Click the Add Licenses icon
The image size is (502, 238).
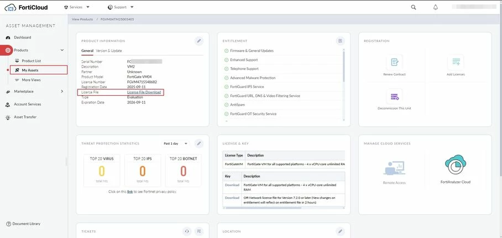coord(456,62)
